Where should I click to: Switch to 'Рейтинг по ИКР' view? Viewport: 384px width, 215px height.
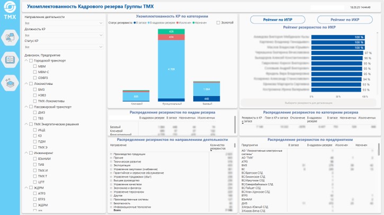pos(346,20)
